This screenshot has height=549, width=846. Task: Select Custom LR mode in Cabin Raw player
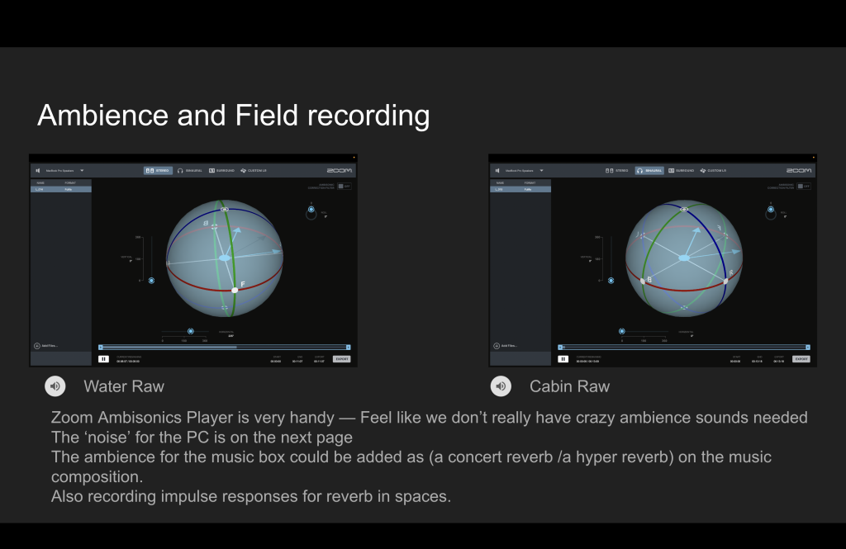point(713,170)
